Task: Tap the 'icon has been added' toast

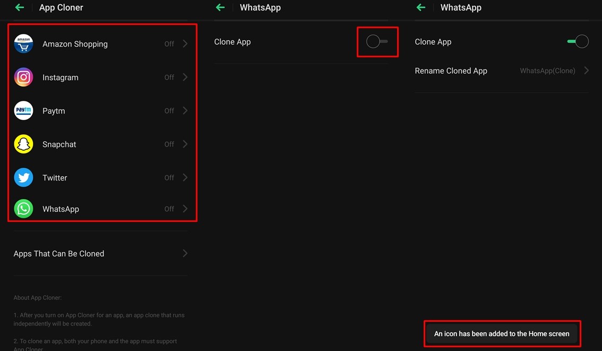Action: tap(502, 333)
